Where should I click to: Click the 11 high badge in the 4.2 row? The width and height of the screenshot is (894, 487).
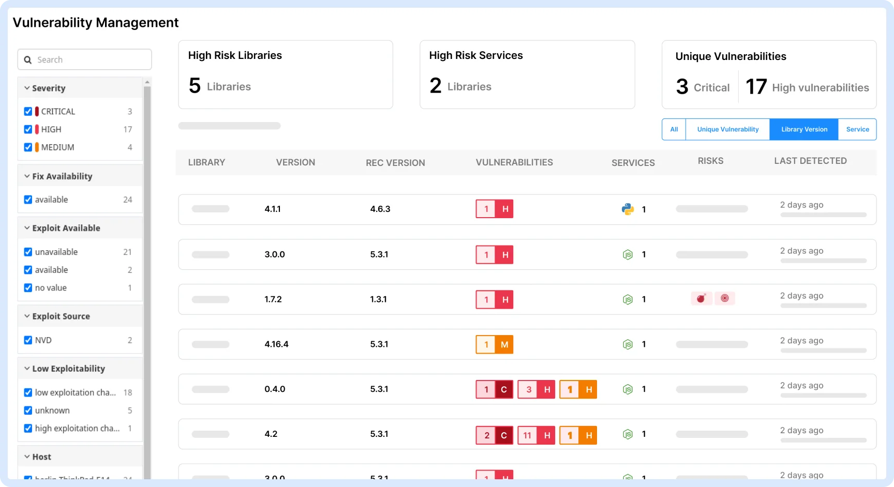tap(537, 435)
